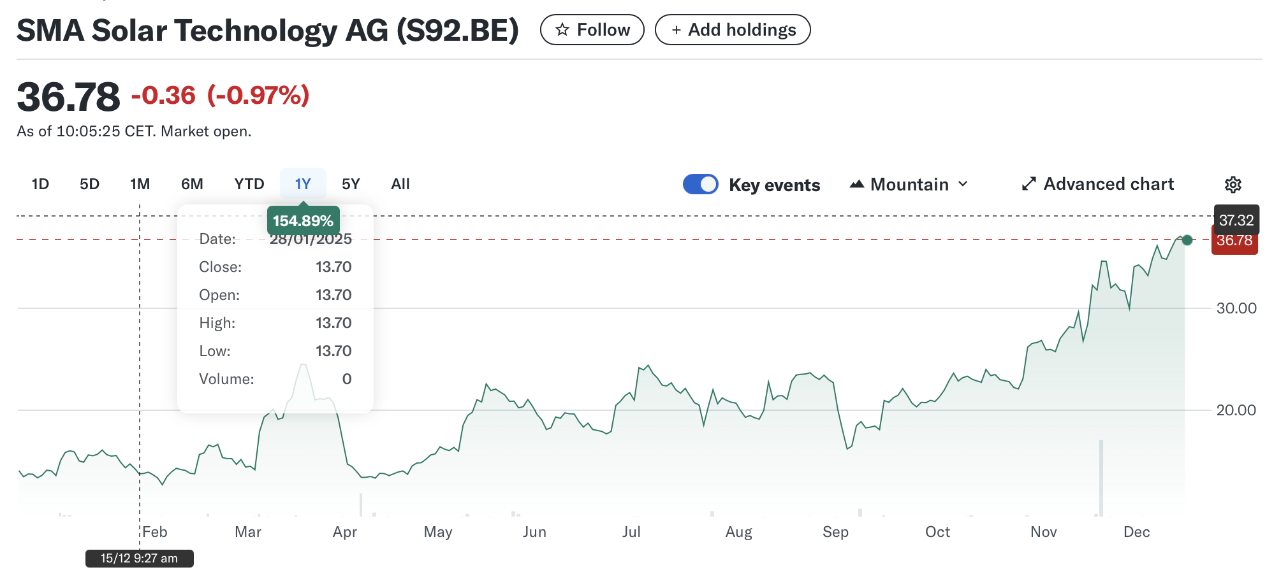Click the green current-price dot on chart
This screenshot has width=1288, height=572.
pos(1187,240)
